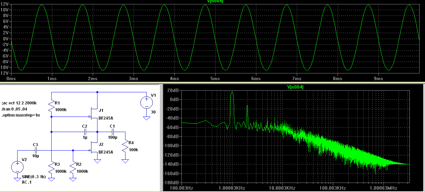Click the ground symbol below V2
Viewport: 425px width, 192px height.
[x=17, y=180]
